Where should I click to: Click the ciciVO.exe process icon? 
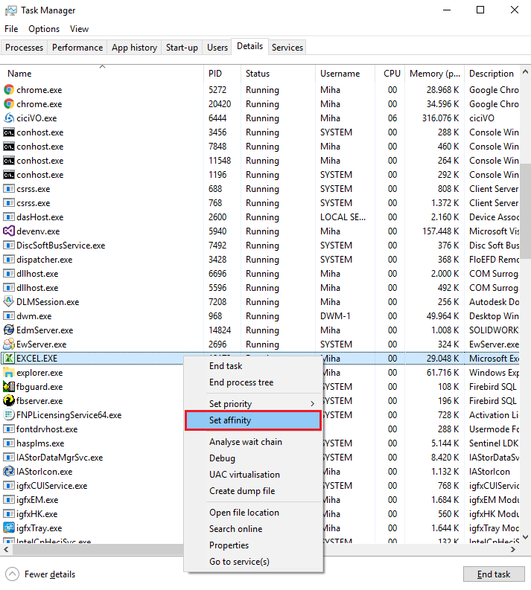click(9, 118)
